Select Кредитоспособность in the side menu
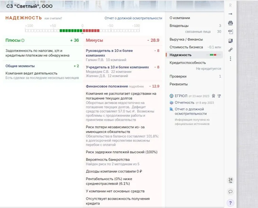The image size is (258, 208). [x=187, y=63]
